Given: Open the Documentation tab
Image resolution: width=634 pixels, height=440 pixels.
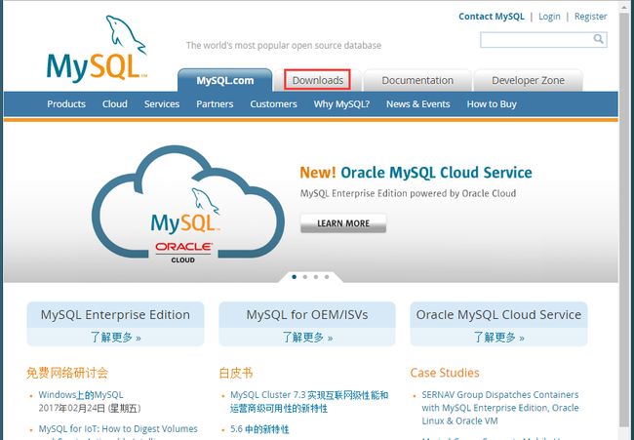Looking at the screenshot, I should [x=417, y=80].
